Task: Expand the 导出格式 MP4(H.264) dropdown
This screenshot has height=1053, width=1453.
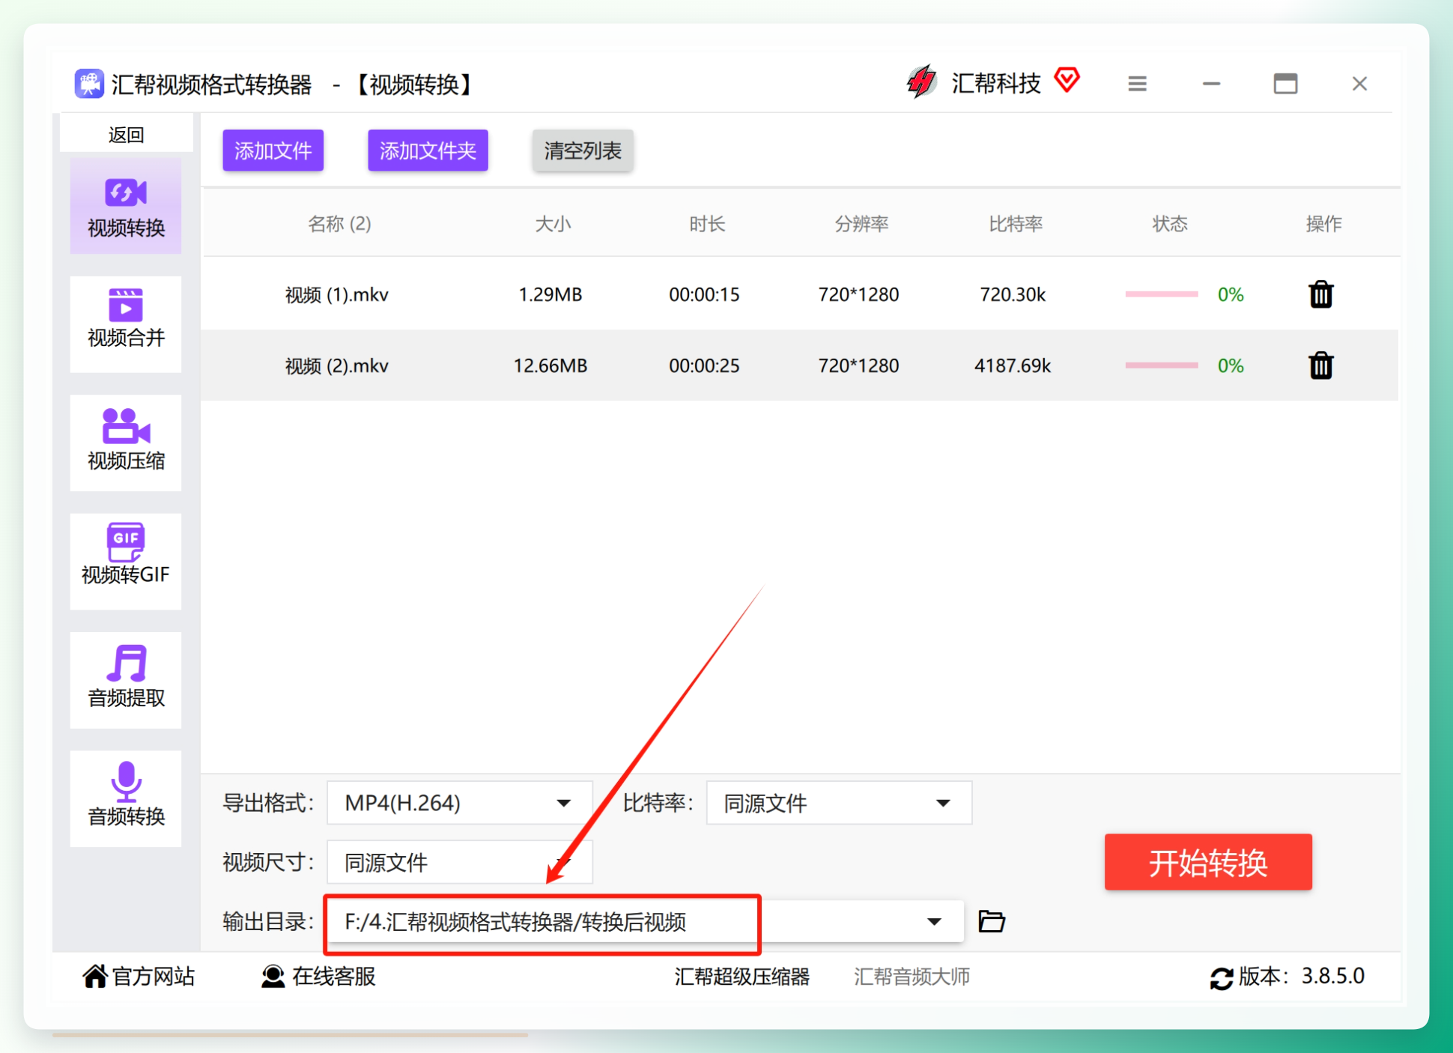Action: tap(460, 803)
